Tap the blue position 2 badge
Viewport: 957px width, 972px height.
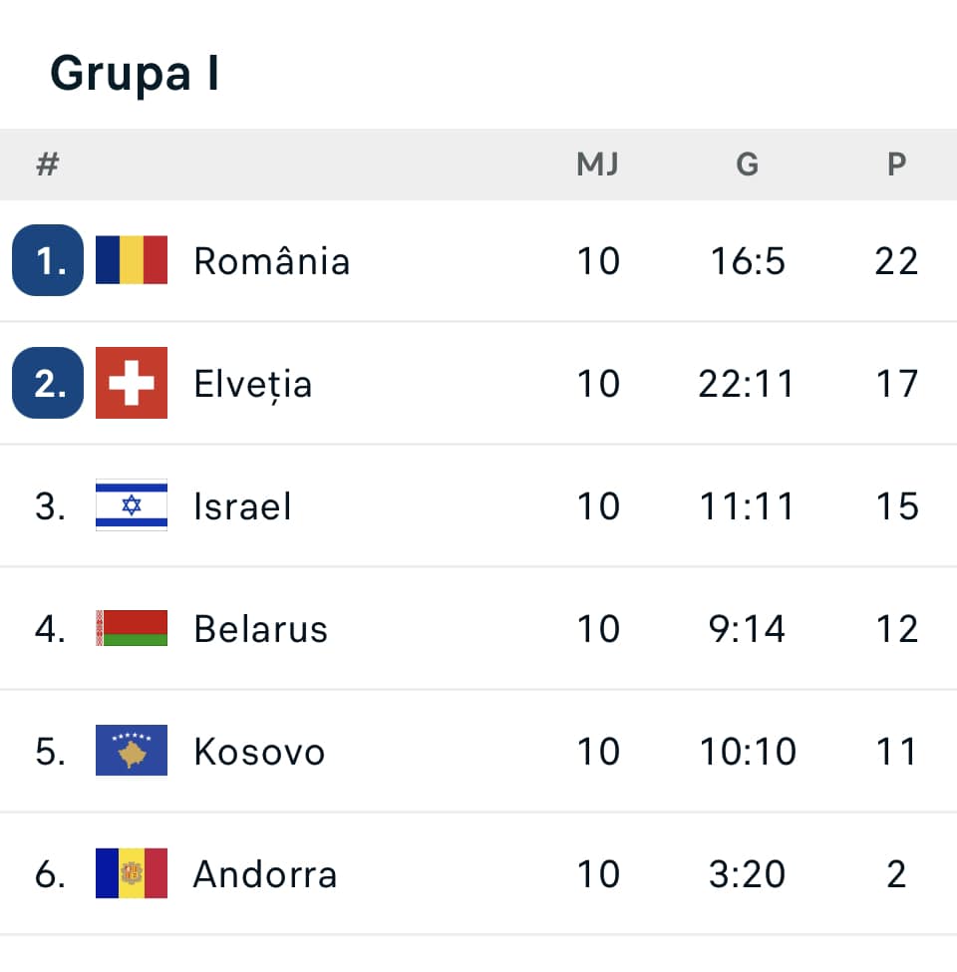[x=48, y=384]
